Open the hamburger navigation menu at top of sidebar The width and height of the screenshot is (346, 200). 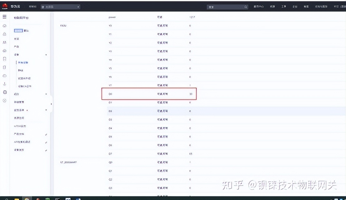[x=4, y=17]
